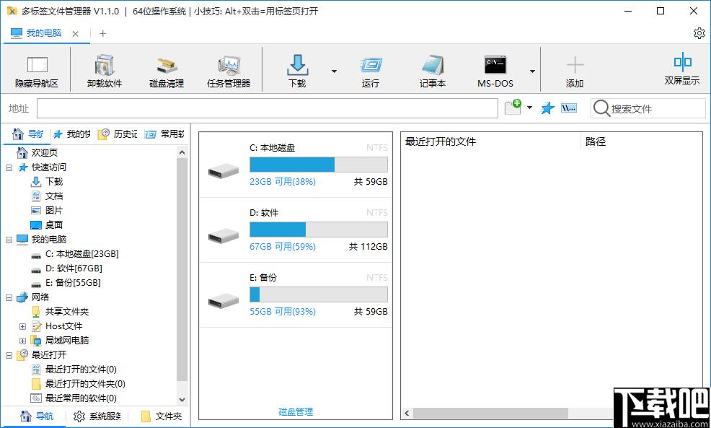The width and height of the screenshot is (711, 428).
Task: Select the 导航 top sidebar tab
Action: (x=27, y=134)
